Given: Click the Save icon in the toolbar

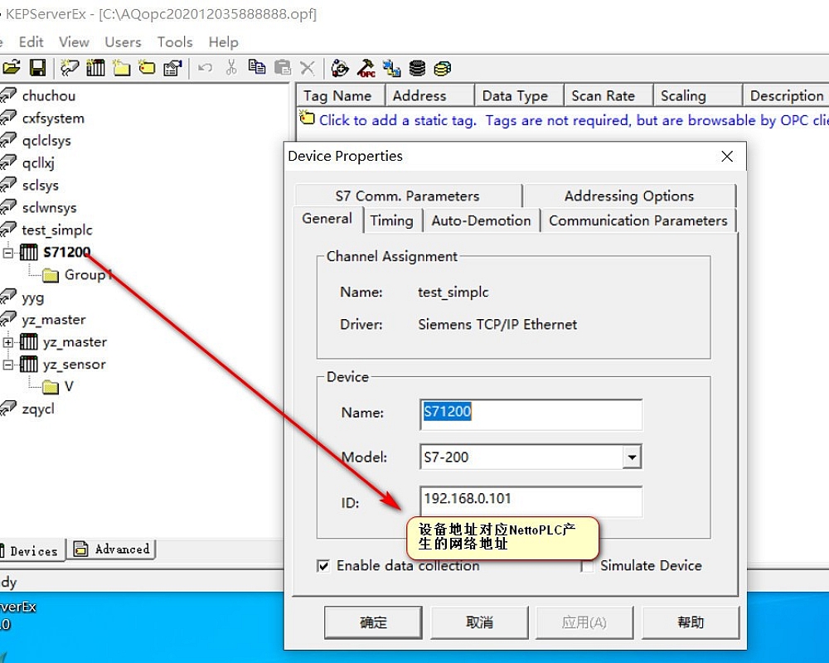Looking at the screenshot, I should (x=39, y=68).
